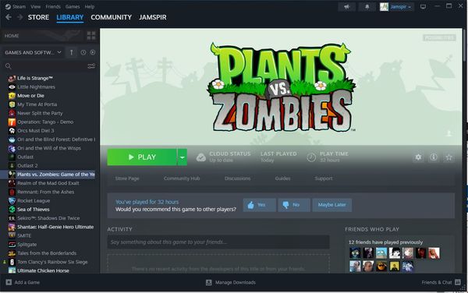Open the Games and Software dropdown

33,52
